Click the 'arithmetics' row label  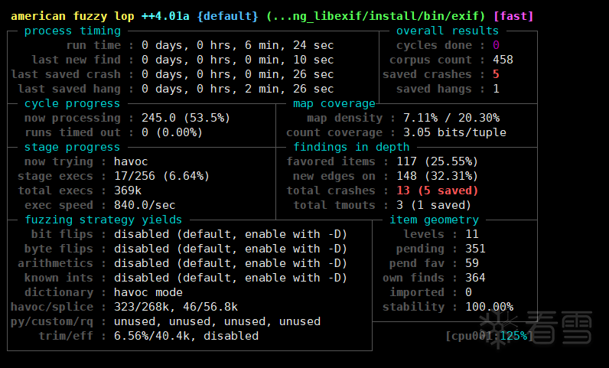[56, 263]
